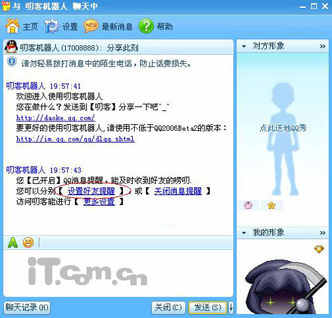332x318 pixels.
Task: Click the 分享此刻 header text
Action: click(122, 48)
